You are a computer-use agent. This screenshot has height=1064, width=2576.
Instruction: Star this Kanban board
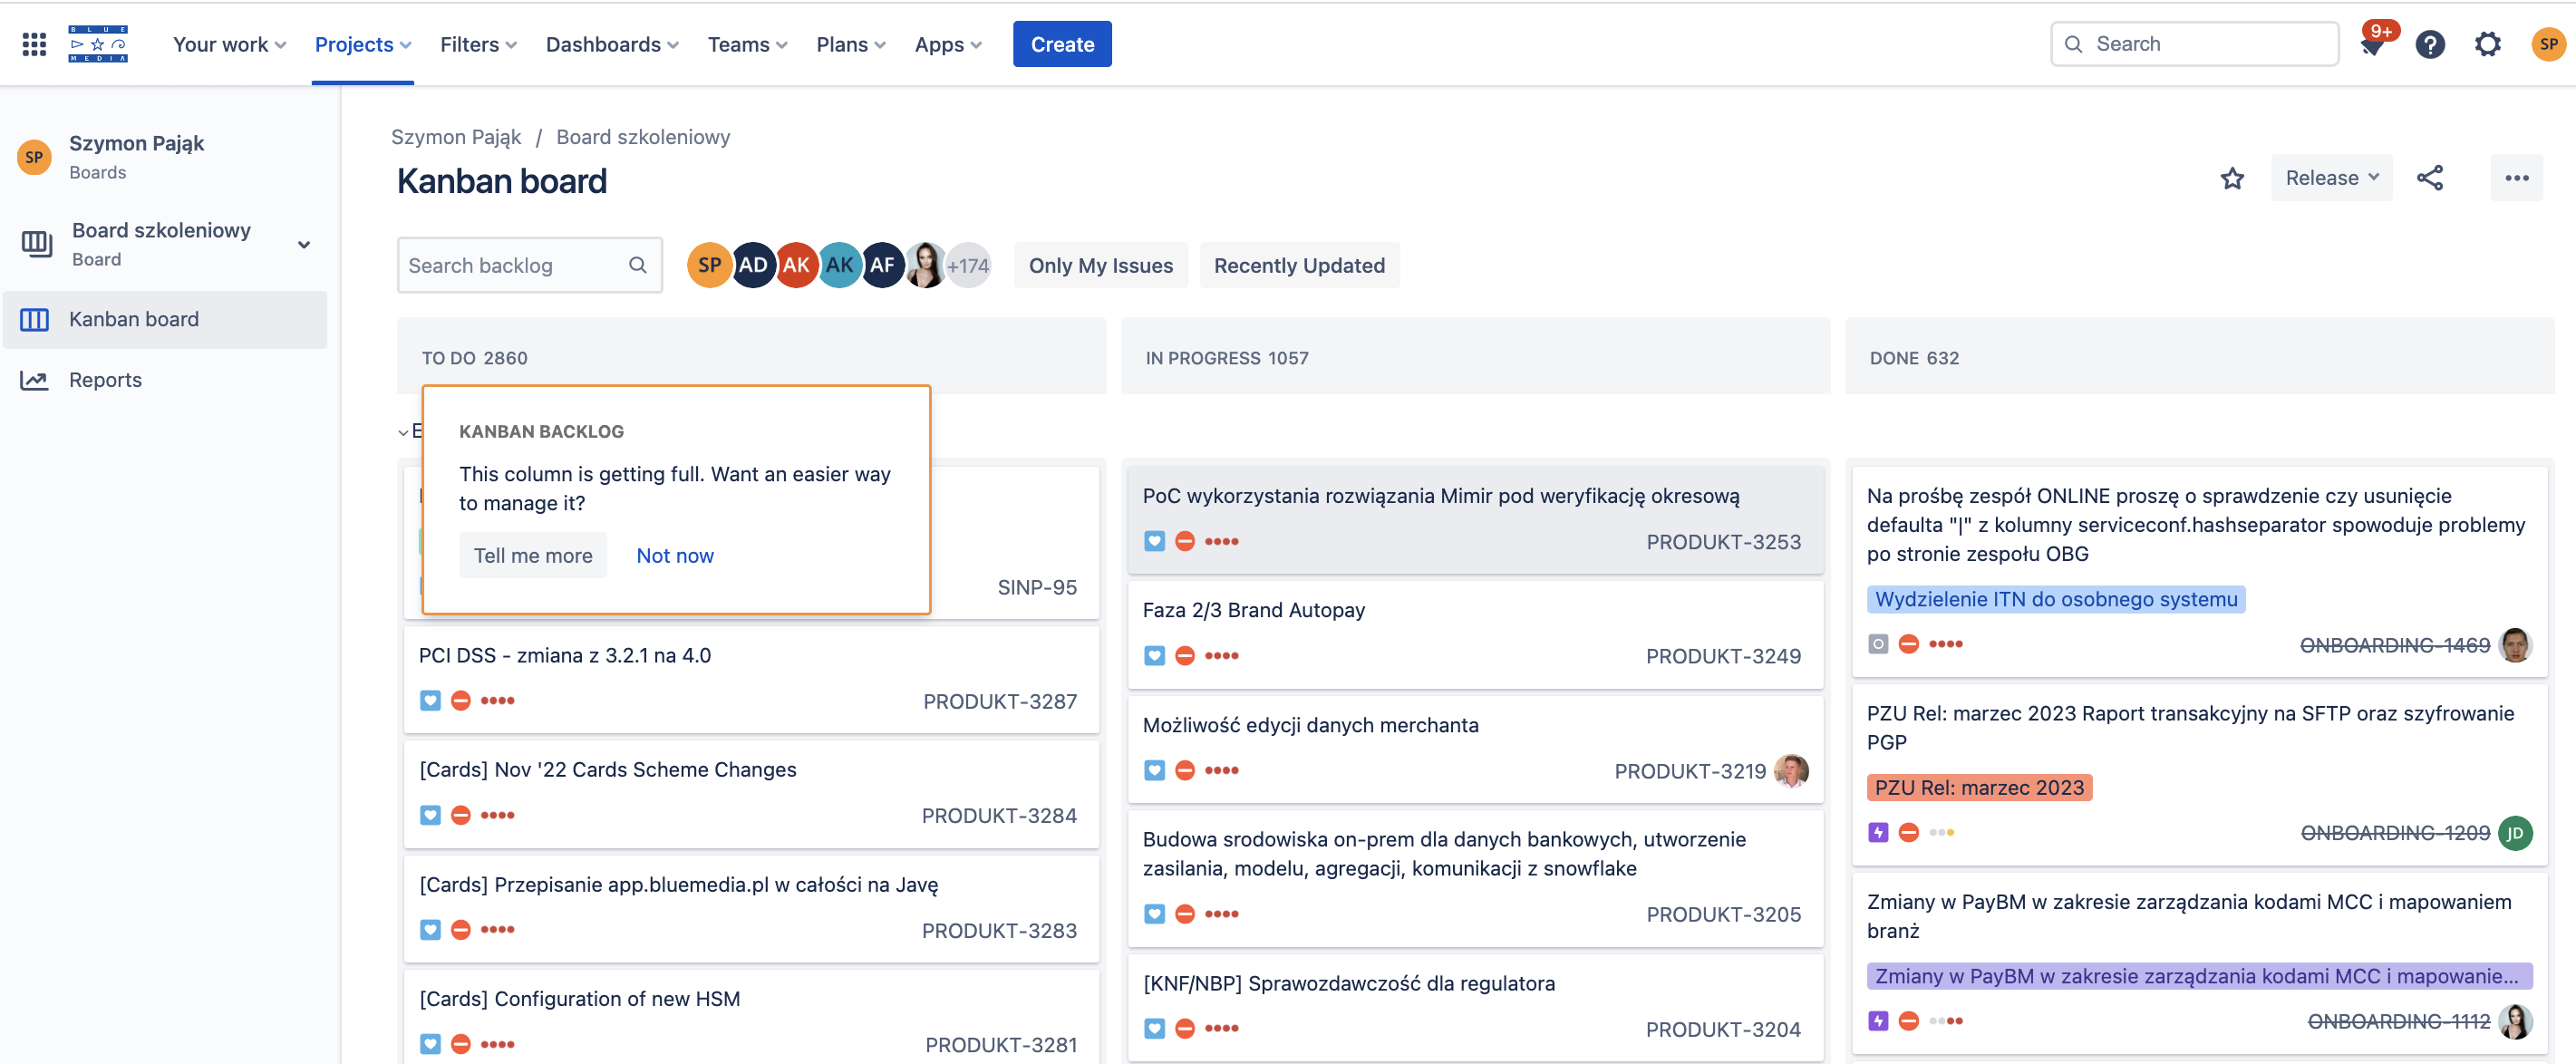tap(2232, 178)
